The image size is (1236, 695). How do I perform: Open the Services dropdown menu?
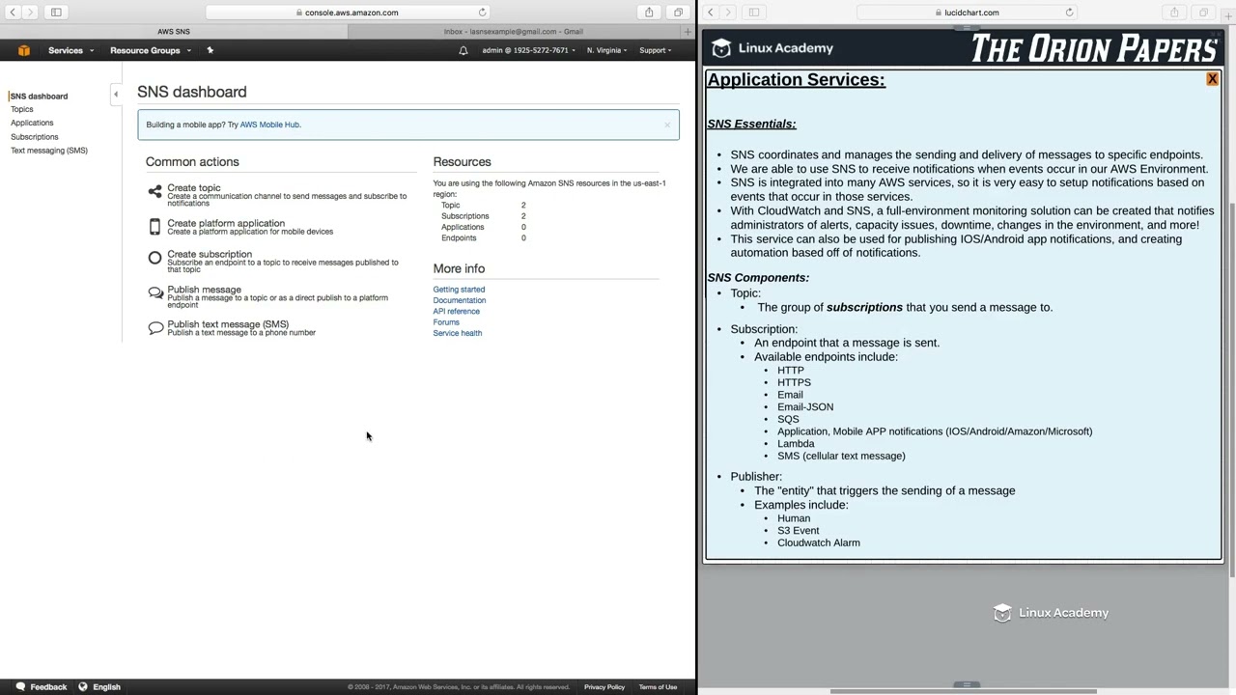[71, 50]
